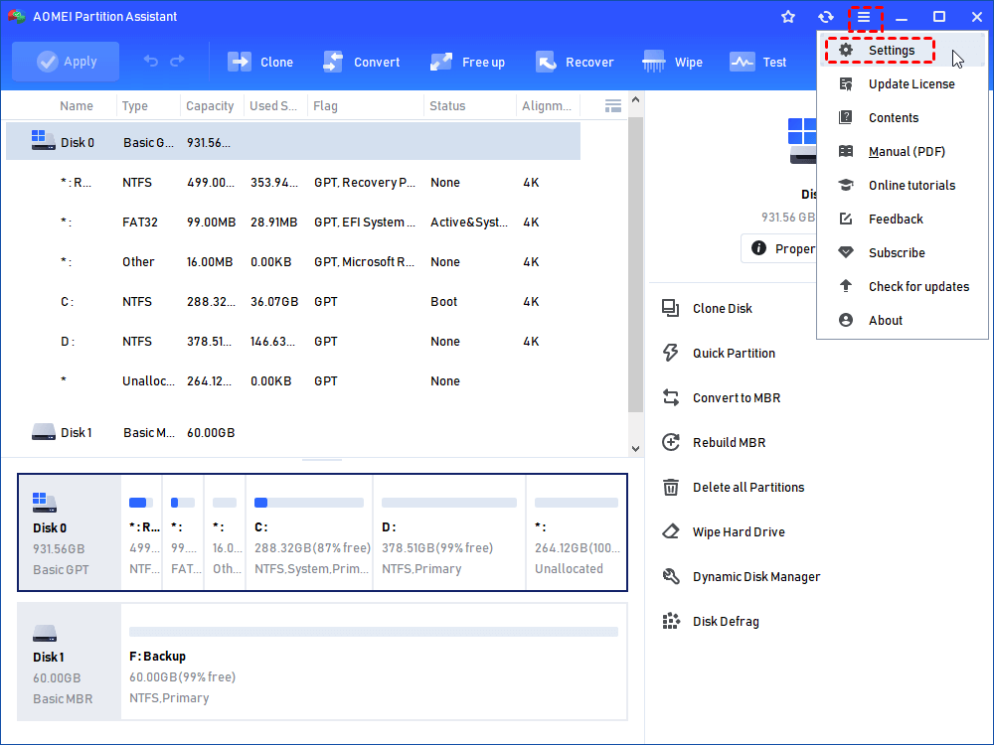Select the 16.00MB Other partition row
The image size is (994, 745).
(293, 261)
